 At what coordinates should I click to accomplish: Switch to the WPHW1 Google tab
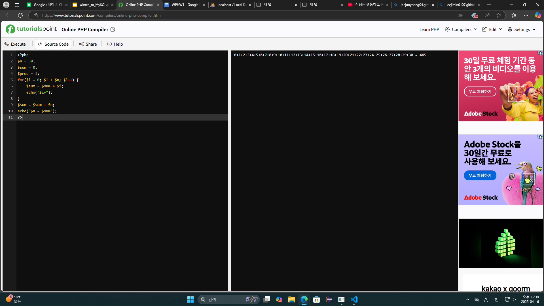point(184,5)
